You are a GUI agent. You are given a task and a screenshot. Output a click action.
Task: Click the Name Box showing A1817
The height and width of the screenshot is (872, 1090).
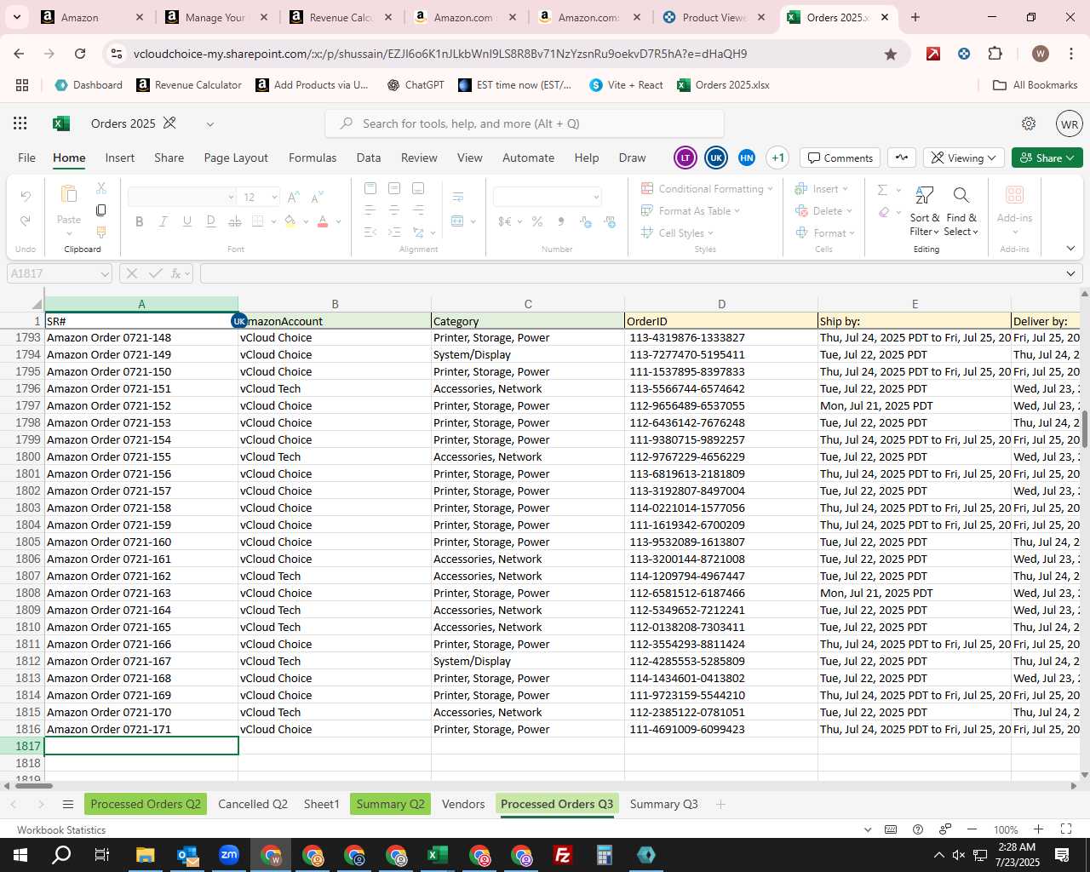(x=60, y=273)
